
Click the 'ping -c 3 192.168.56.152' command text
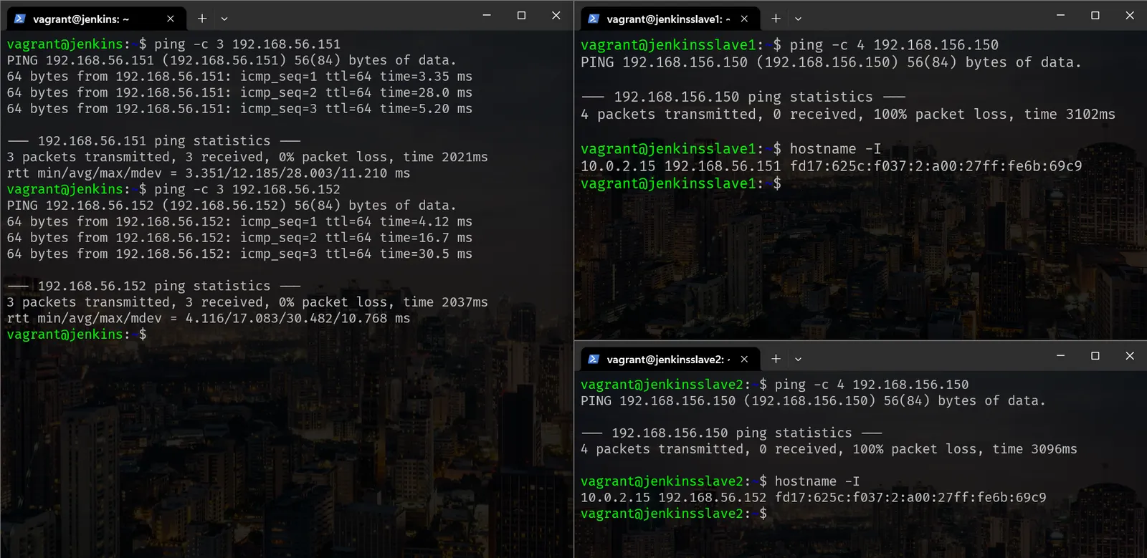pyautogui.click(x=247, y=189)
